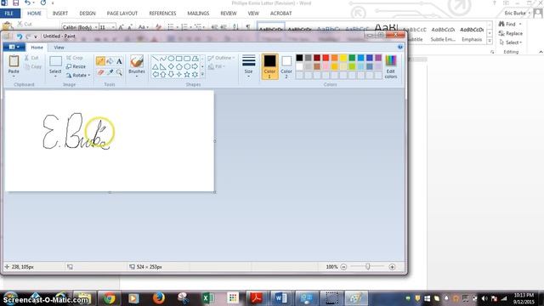Viewport: 544px width, 306px height.
Task: Choose the Line shape
Action: (x=155, y=59)
